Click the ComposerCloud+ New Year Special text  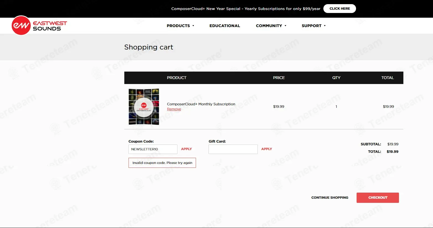[246, 9]
